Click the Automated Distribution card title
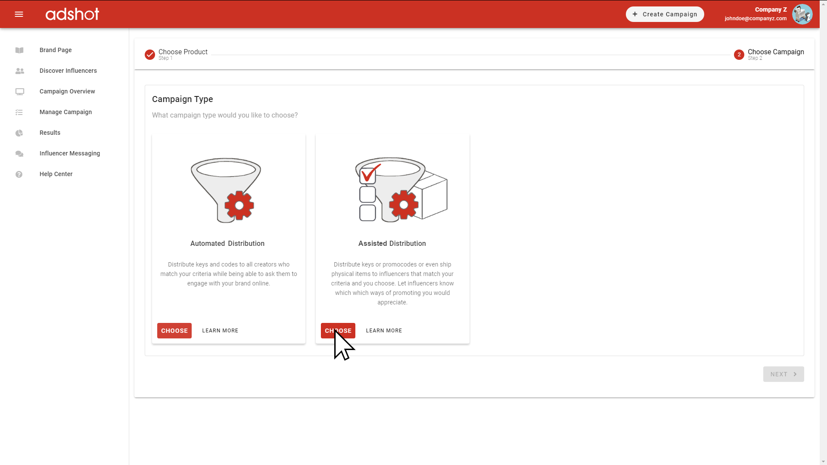The image size is (827, 465). click(227, 243)
